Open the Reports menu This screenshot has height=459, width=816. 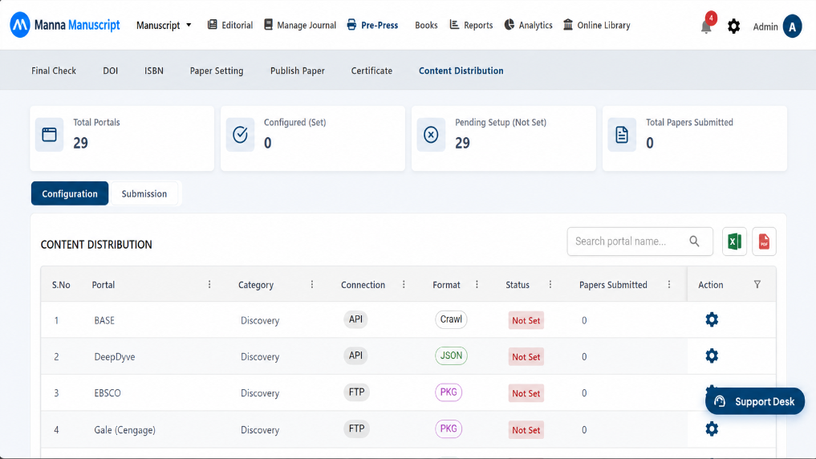point(471,25)
